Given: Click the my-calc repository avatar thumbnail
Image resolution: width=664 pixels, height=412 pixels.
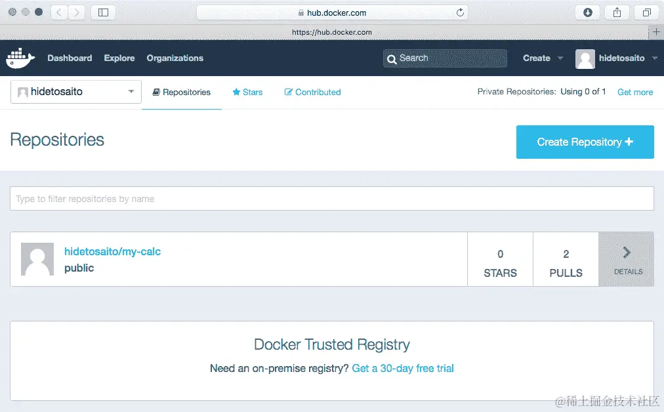Looking at the screenshot, I should pos(37,259).
